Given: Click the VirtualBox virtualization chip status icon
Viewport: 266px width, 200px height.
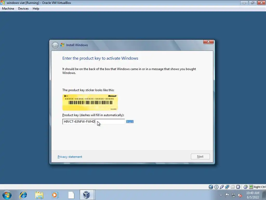Looking at the screenshot, I should click(x=238, y=187).
